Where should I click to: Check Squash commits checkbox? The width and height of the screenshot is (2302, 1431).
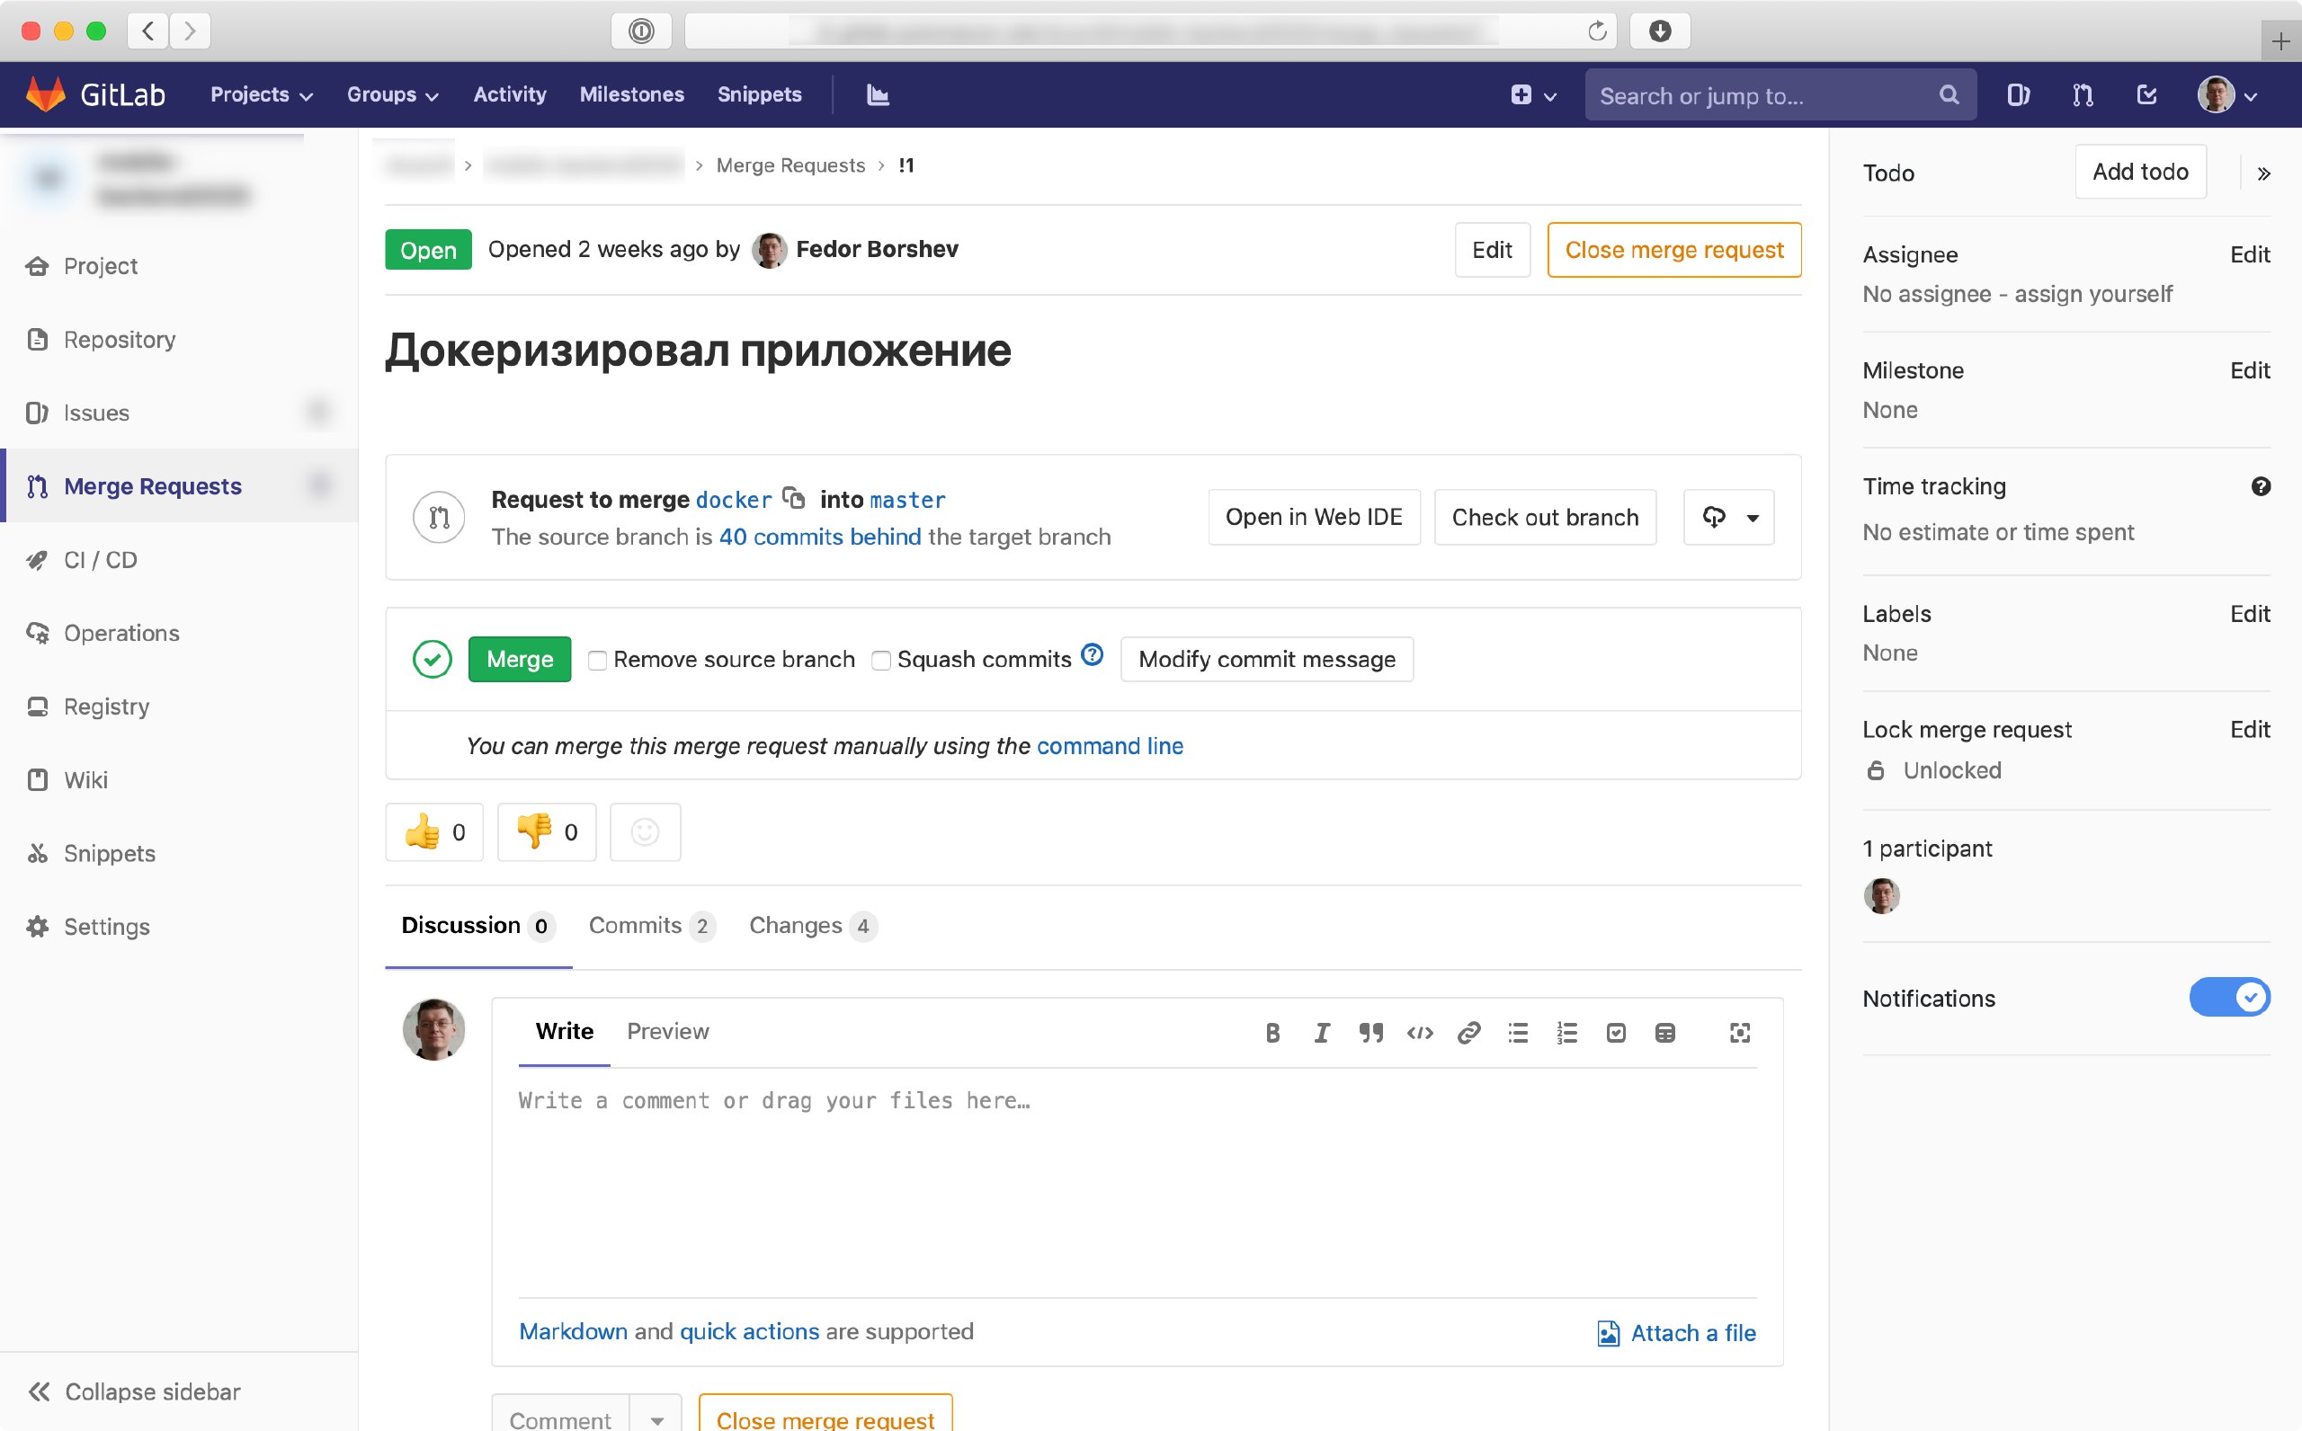[881, 661]
